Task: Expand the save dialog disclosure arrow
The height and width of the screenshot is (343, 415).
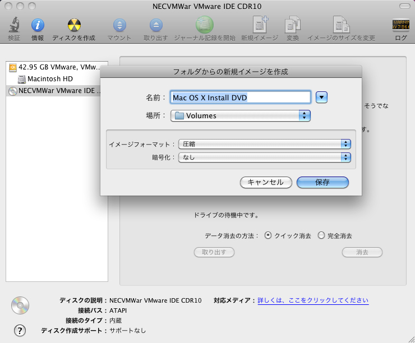Action: point(321,98)
